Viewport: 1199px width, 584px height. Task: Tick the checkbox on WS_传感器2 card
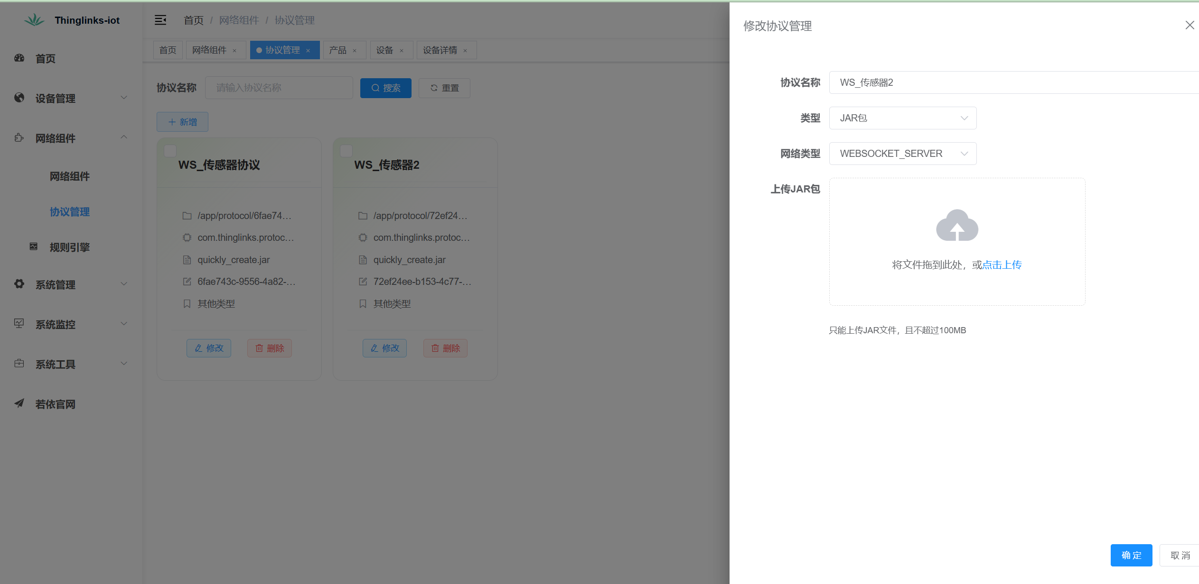pos(346,151)
